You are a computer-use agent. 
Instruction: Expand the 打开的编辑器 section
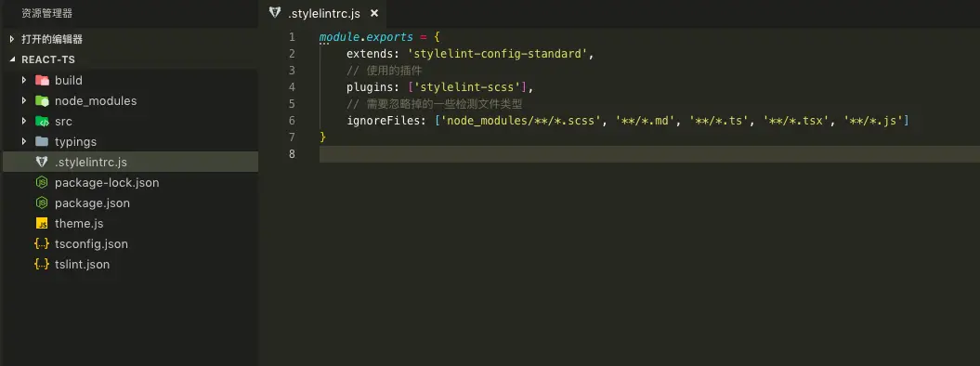(x=12, y=39)
